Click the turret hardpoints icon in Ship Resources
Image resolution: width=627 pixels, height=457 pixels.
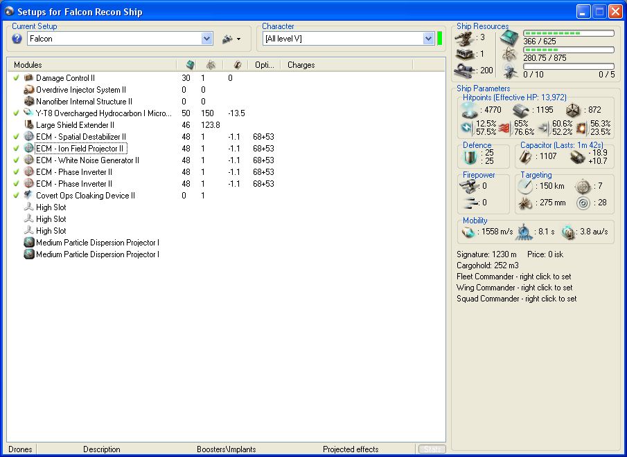pos(464,37)
